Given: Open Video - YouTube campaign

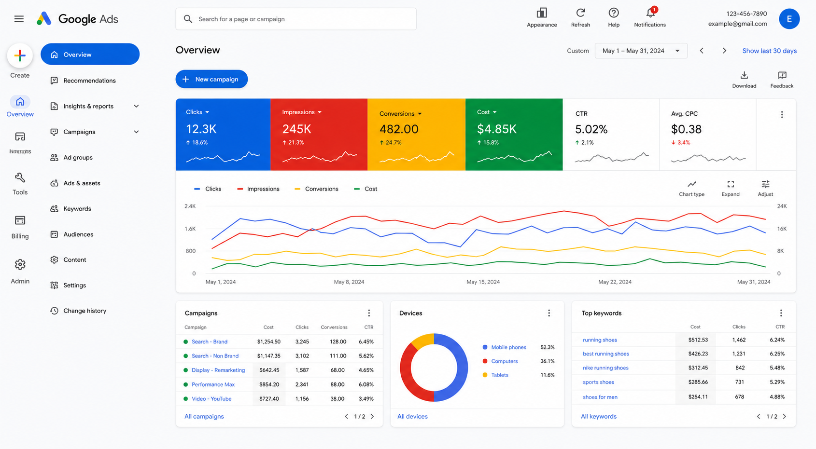Looking at the screenshot, I should click(211, 399).
